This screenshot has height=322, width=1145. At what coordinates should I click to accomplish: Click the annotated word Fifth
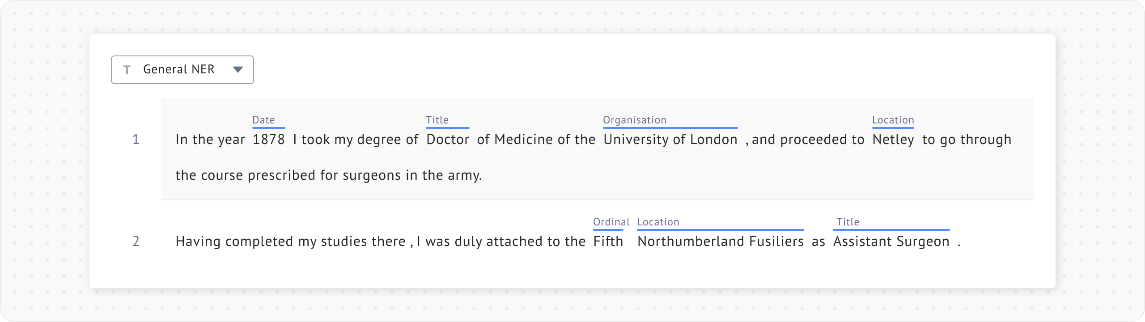tap(608, 241)
